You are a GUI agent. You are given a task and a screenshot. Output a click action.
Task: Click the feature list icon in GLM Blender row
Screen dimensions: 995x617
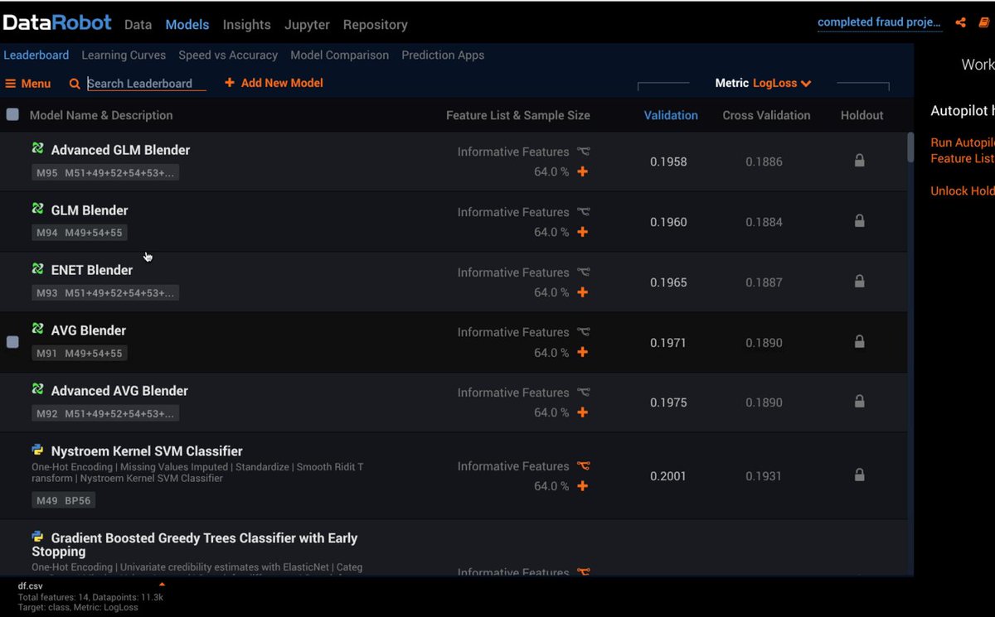click(x=584, y=212)
